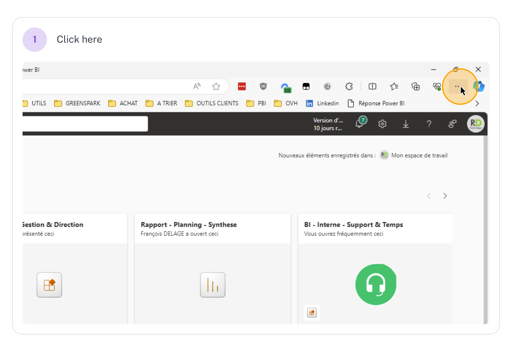The image size is (512, 348).
Task: Open the OUTILS CLIENTS bookmark folder
Action: pyautogui.click(x=212, y=103)
